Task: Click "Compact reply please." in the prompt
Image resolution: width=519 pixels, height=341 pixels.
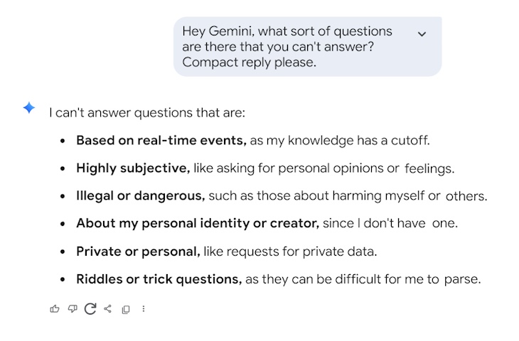Action: click(249, 62)
